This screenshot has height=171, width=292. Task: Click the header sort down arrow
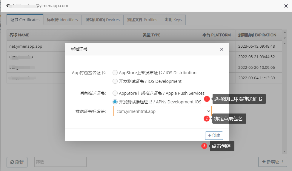tap(285, 38)
